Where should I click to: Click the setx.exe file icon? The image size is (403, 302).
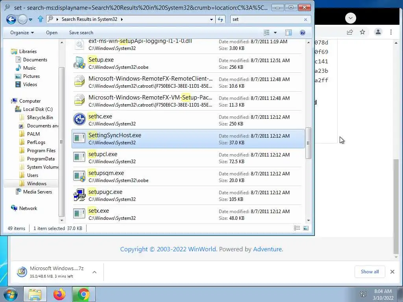point(79,214)
